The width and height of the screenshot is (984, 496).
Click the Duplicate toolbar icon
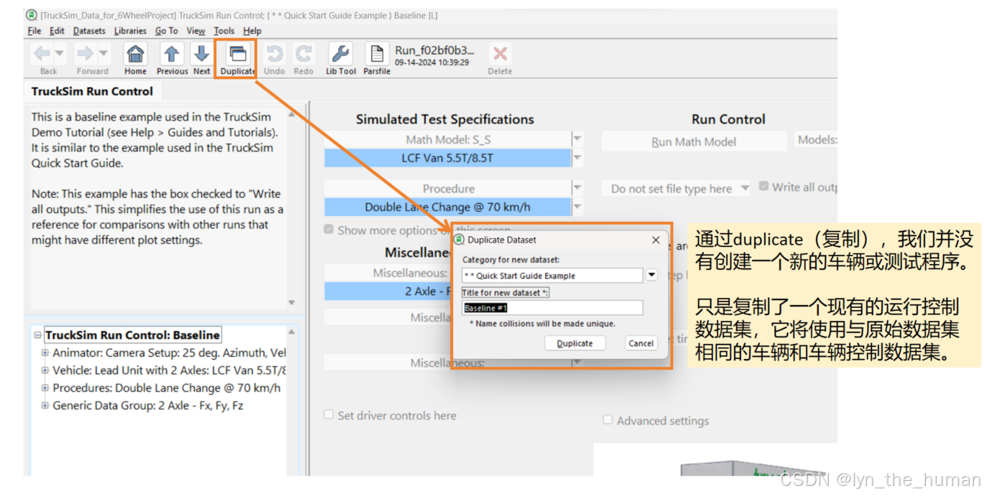click(238, 54)
